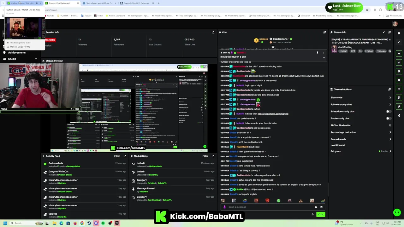Viewport: 404px width, 227px height.
Task: Click the green Chat send button
Action: tap(321, 214)
